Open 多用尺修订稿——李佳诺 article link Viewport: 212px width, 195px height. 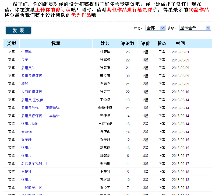click(x=40, y=116)
